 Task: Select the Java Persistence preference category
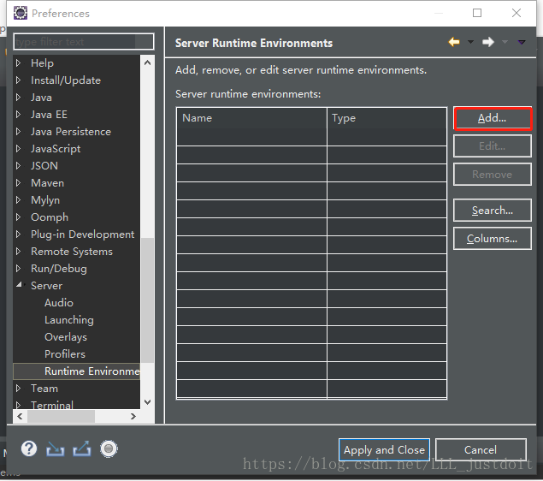[71, 132]
